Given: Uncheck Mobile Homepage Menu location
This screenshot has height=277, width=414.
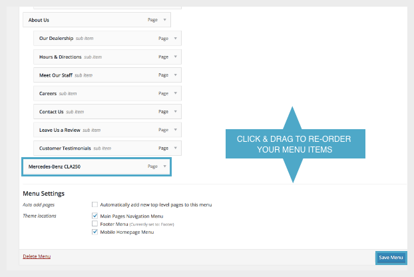Looking at the screenshot, I should tap(95, 232).
